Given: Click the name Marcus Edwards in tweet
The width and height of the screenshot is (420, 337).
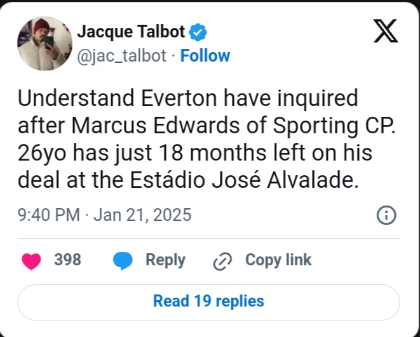Looking at the screenshot, I should 168,126.
